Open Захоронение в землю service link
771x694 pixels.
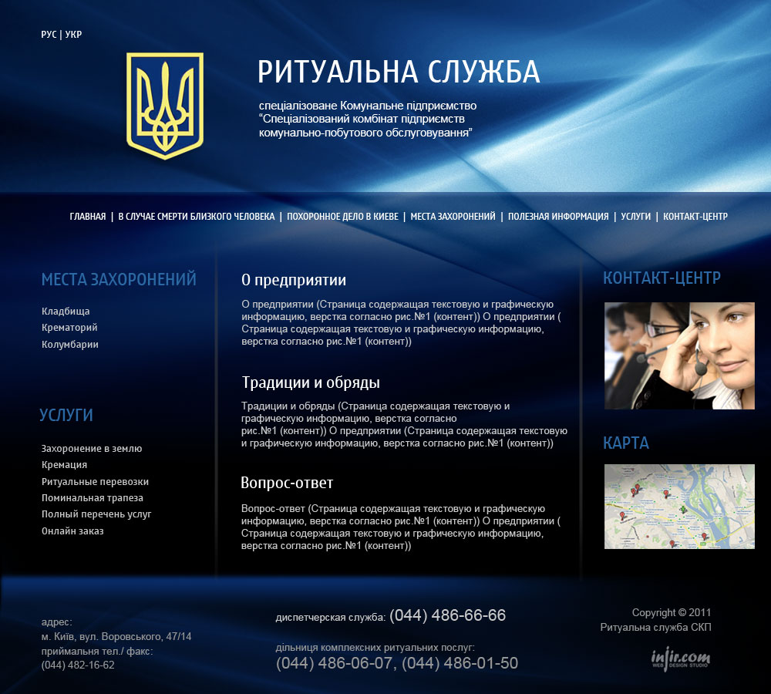92,449
